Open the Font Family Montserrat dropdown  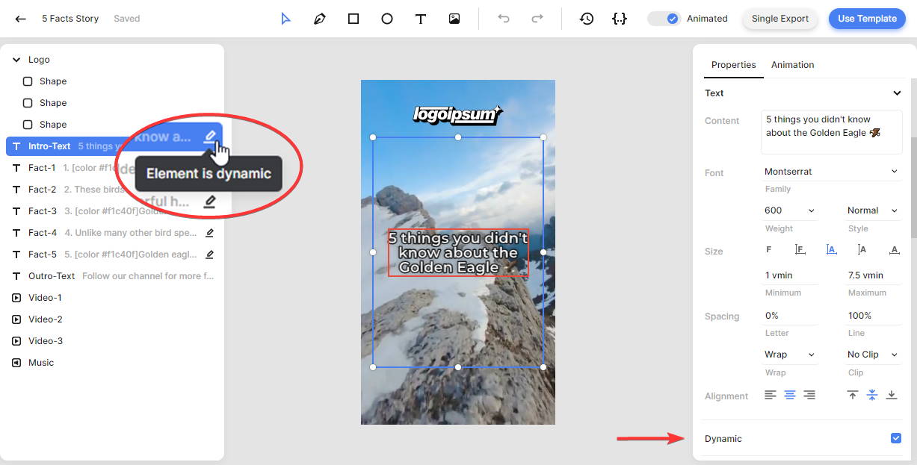click(x=830, y=172)
